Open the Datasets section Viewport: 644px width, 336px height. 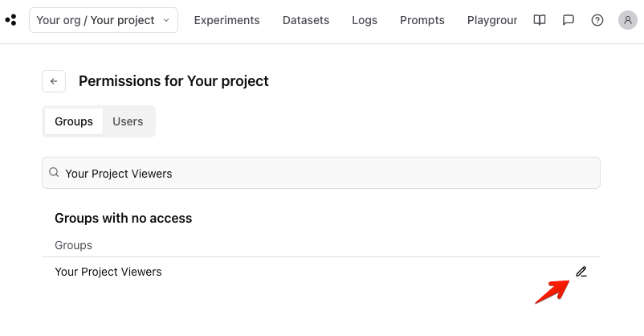pos(306,20)
